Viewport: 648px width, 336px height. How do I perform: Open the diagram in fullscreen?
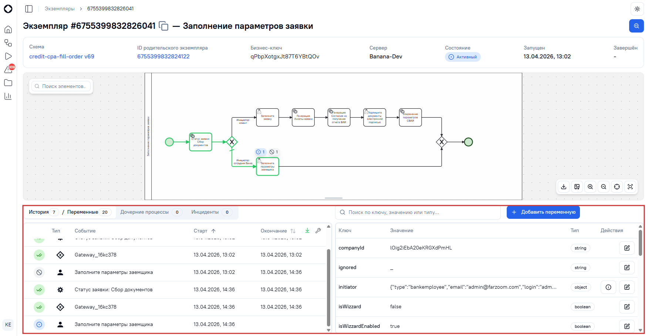(630, 187)
